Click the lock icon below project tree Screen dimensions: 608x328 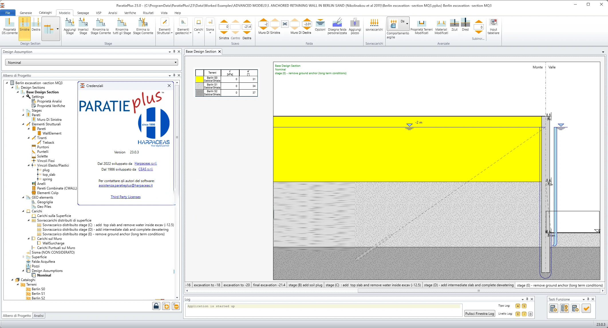pos(156,306)
